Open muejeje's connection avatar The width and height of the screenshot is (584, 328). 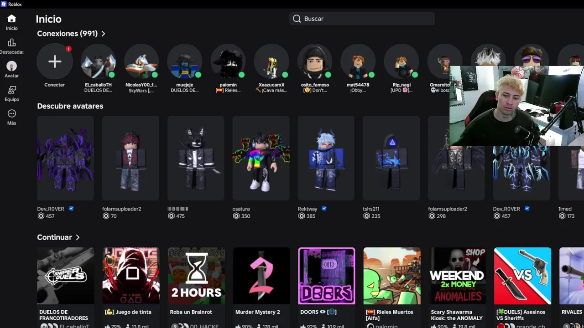185,61
